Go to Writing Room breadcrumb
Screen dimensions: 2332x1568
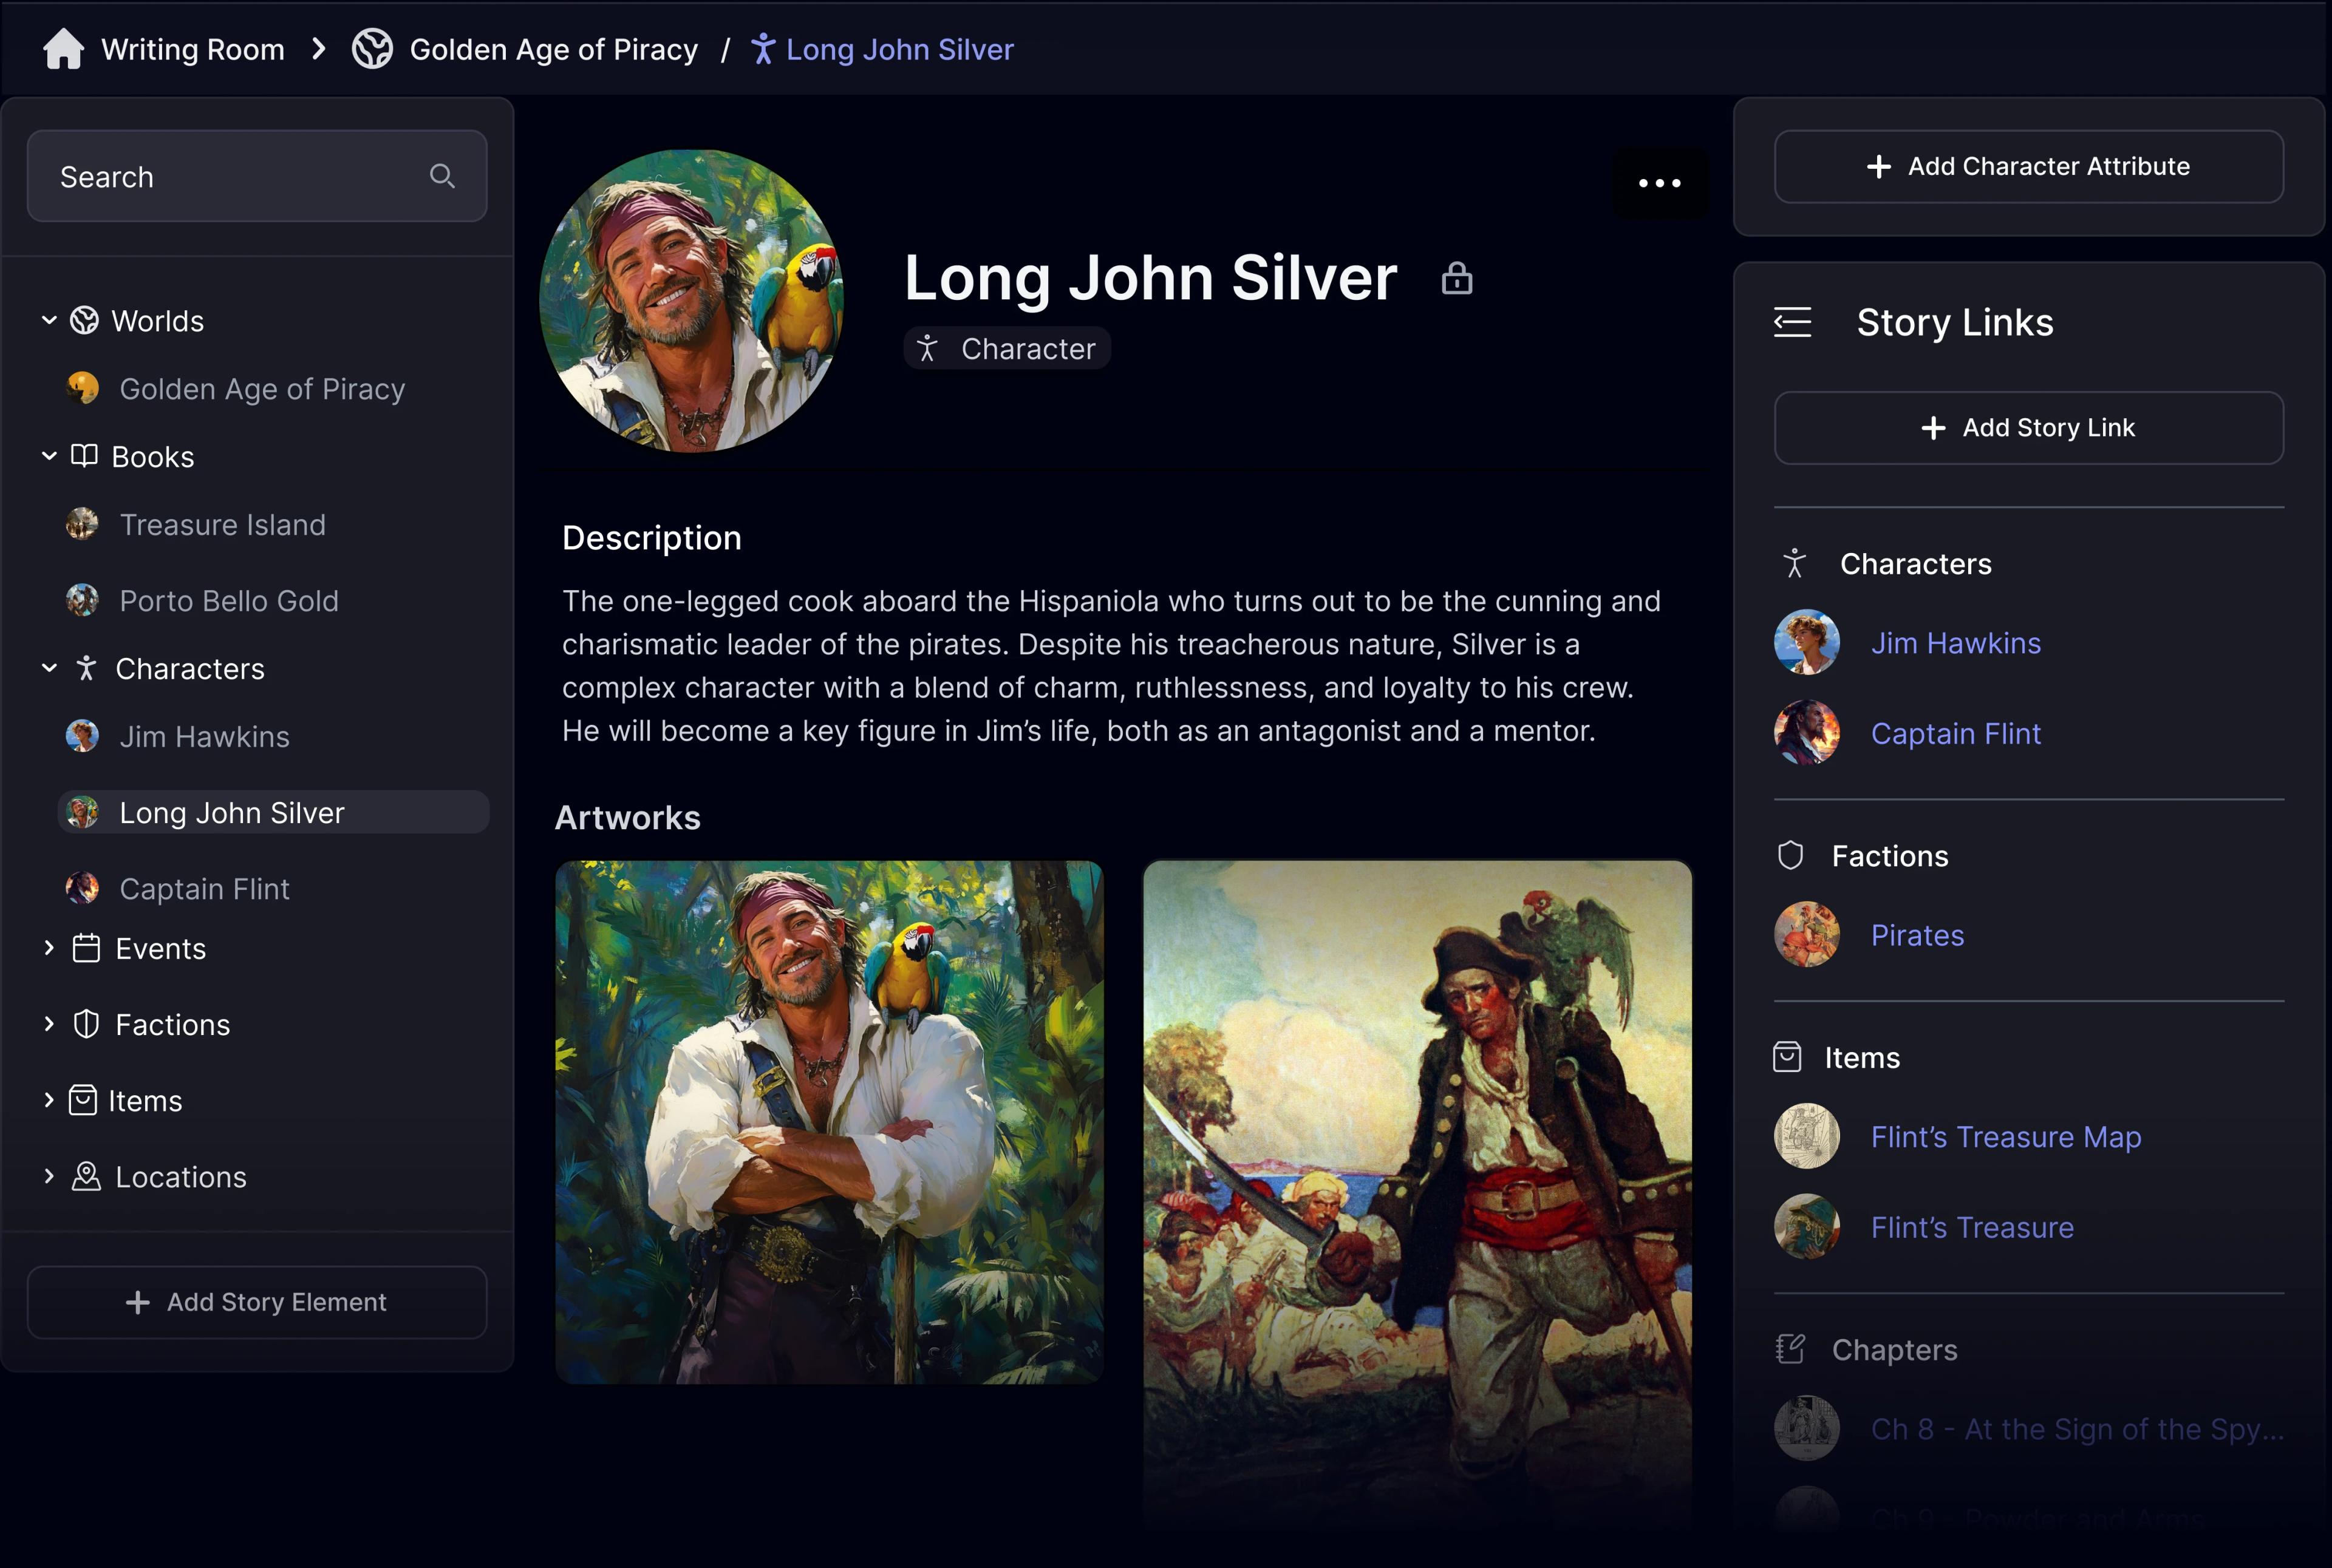pos(192,49)
